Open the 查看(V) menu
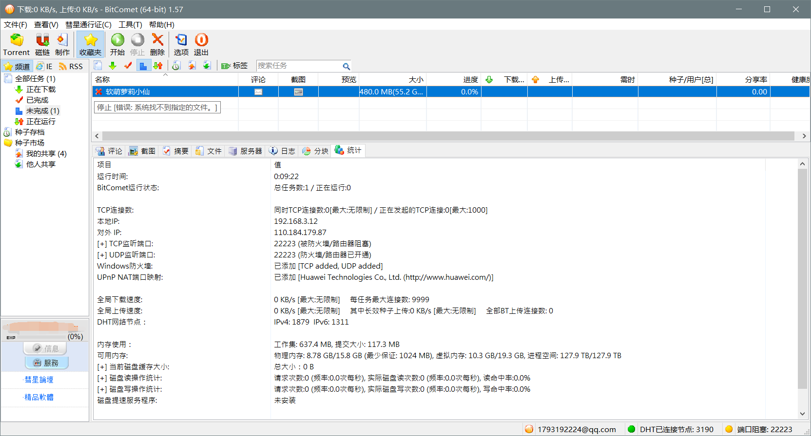This screenshot has height=436, width=811. pos(46,24)
